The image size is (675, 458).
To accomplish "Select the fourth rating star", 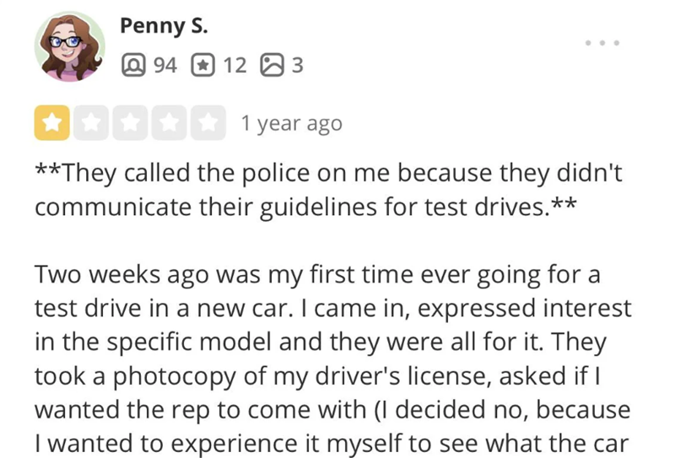I will point(168,123).
